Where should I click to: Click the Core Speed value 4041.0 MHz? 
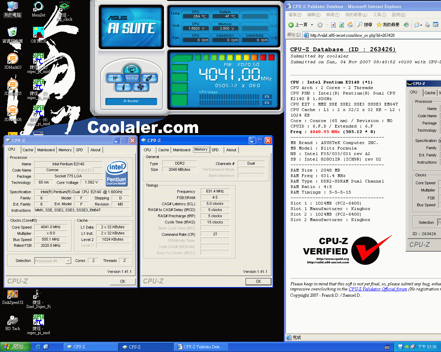coord(51,227)
